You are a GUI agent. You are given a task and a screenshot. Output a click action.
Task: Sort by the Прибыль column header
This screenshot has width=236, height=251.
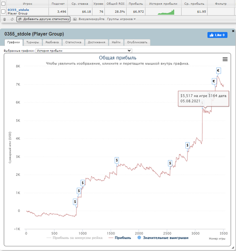pyautogui.click(x=136, y=4)
